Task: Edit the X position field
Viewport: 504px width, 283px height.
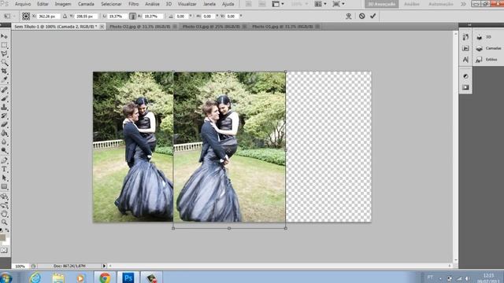Action: pos(48,16)
